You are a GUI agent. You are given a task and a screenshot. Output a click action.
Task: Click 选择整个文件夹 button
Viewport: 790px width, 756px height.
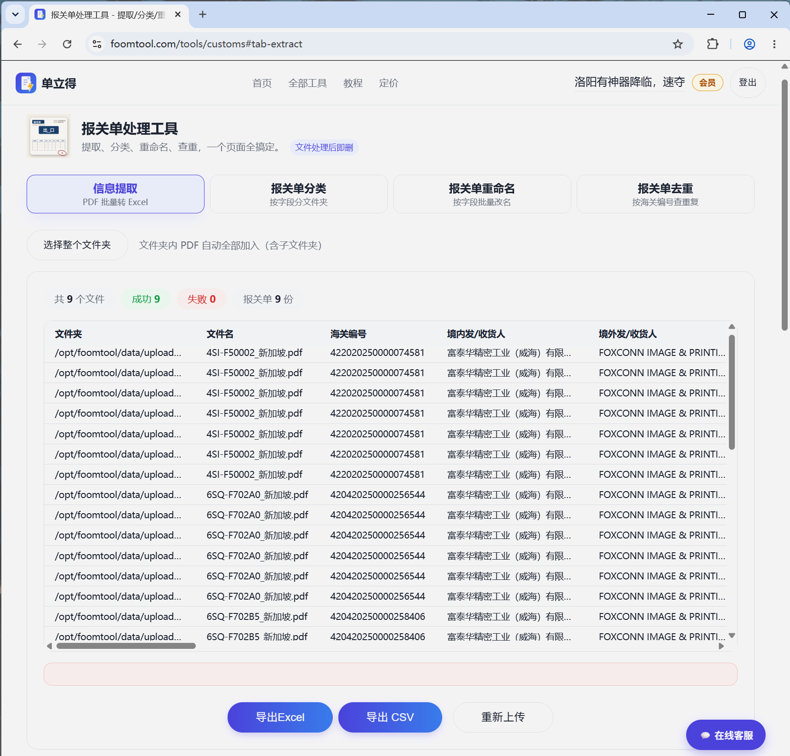click(77, 245)
